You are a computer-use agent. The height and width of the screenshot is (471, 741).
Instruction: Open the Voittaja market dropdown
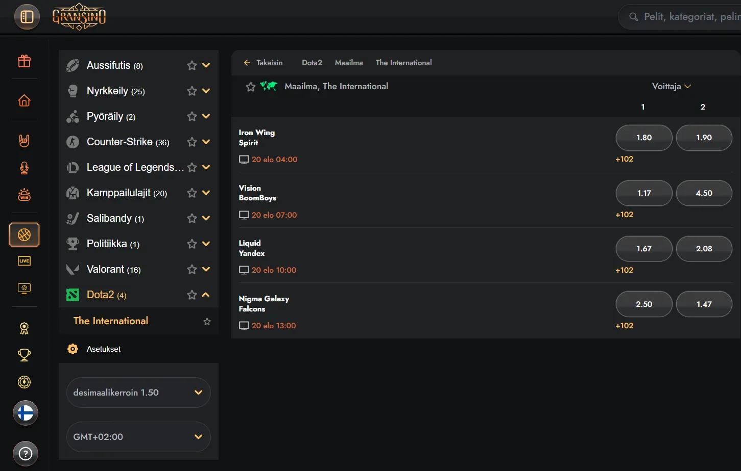[x=672, y=86]
